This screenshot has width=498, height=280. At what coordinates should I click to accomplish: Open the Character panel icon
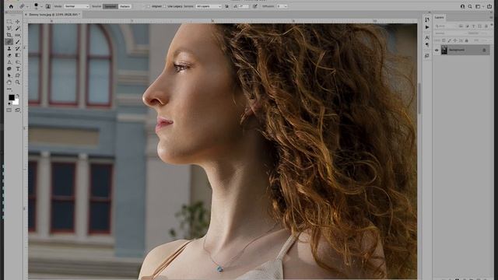[427, 37]
